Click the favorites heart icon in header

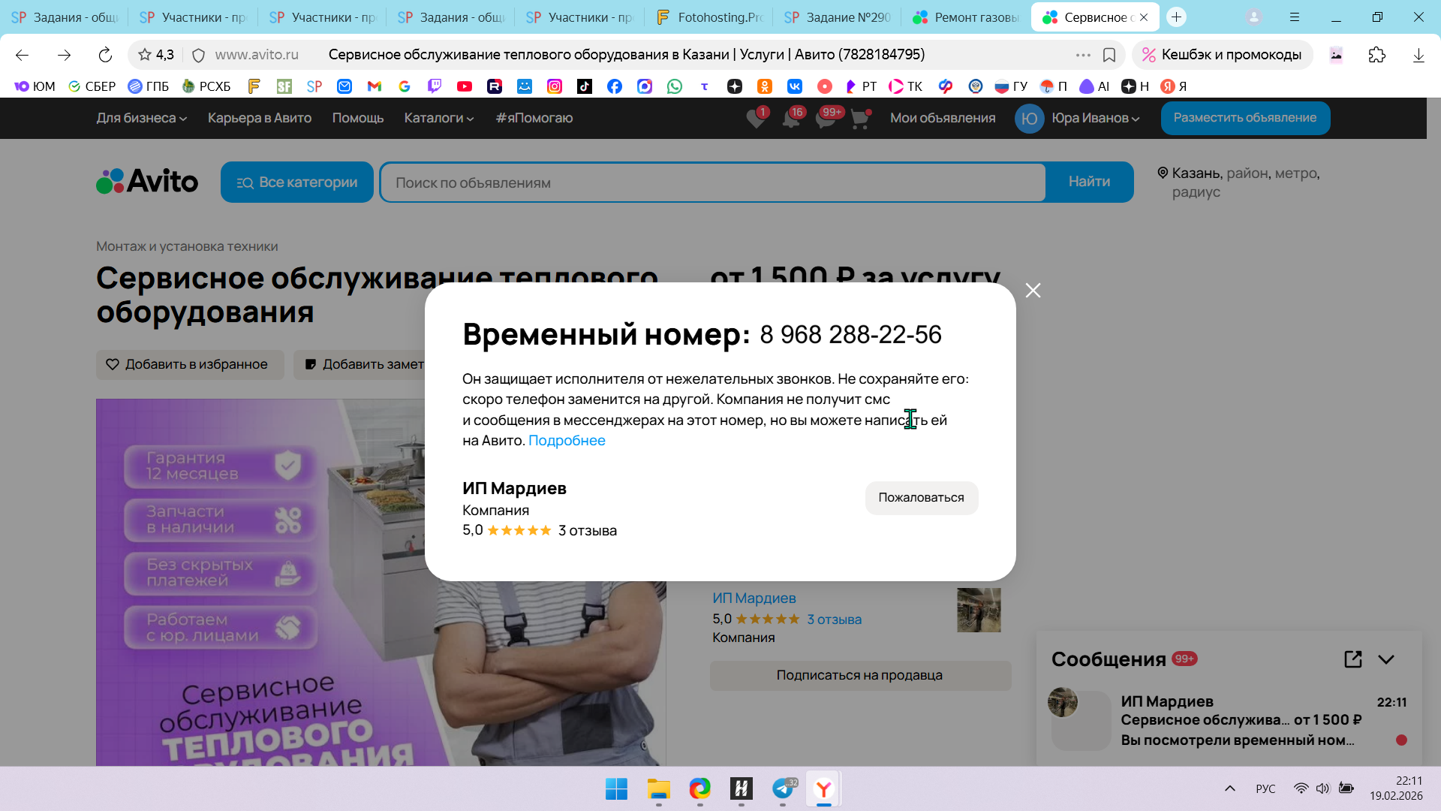coord(756,119)
